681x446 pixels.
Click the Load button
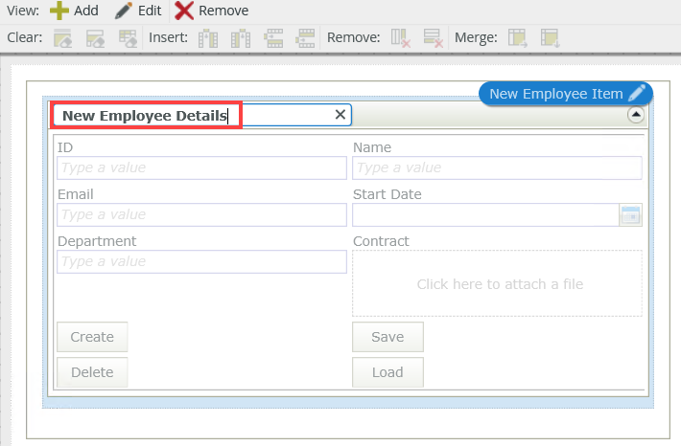click(387, 372)
